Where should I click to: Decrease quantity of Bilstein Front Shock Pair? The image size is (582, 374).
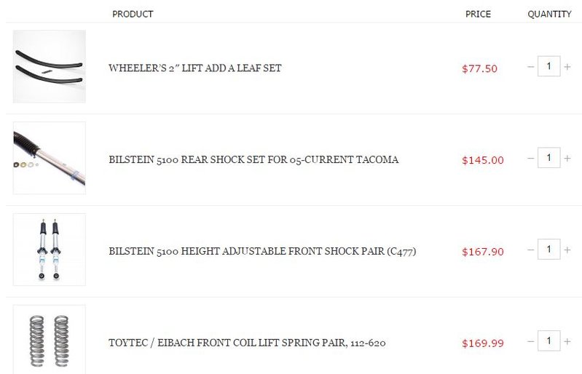click(531, 250)
